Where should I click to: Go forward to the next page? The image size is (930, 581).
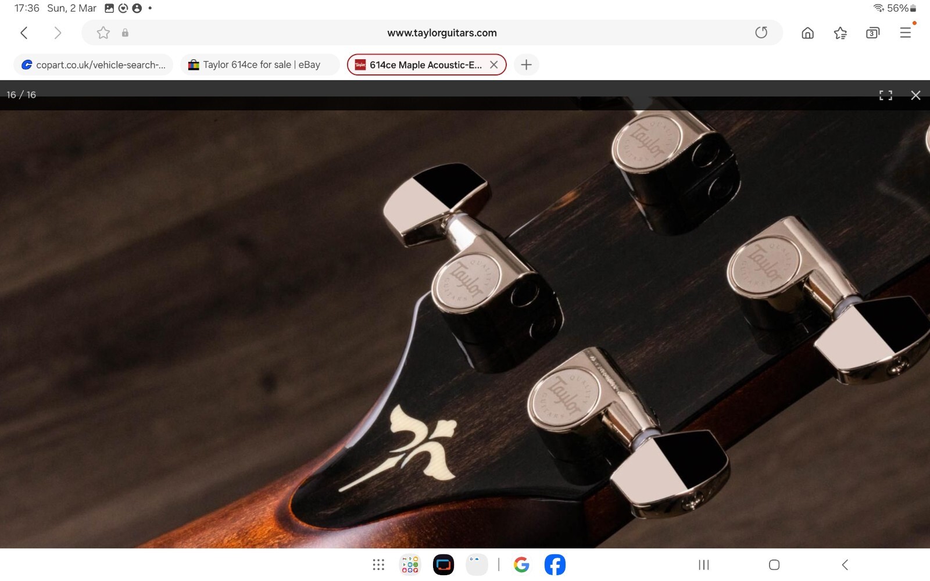pos(57,33)
